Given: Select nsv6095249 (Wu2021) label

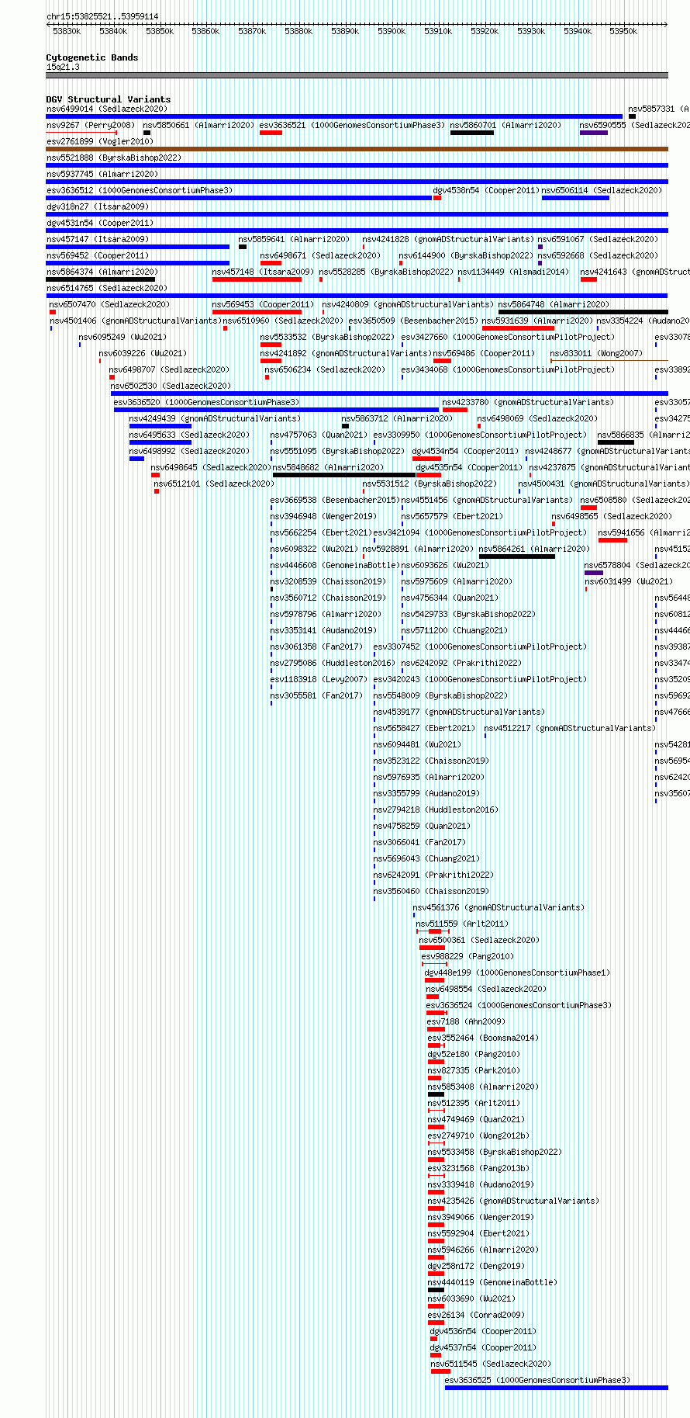Looking at the screenshot, I should point(123,337).
